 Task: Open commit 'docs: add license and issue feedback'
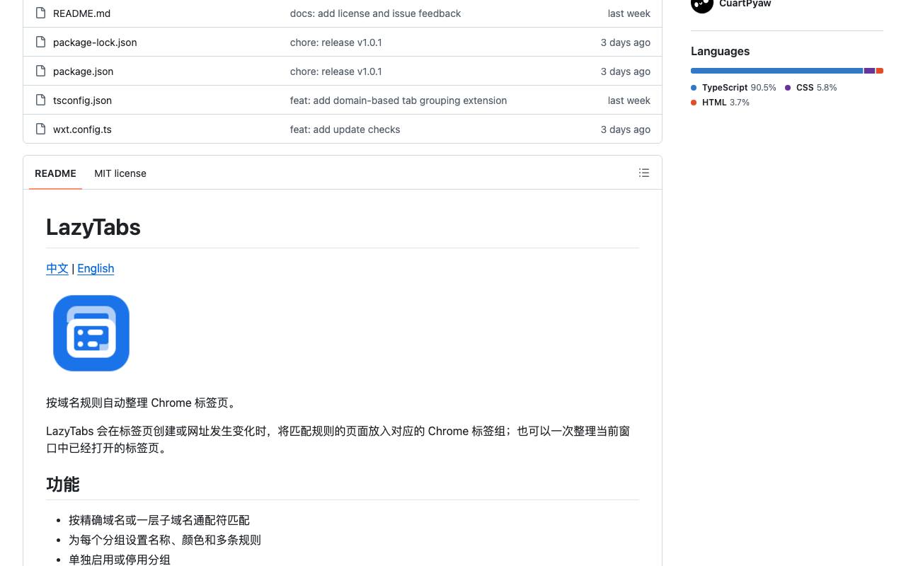click(x=375, y=13)
